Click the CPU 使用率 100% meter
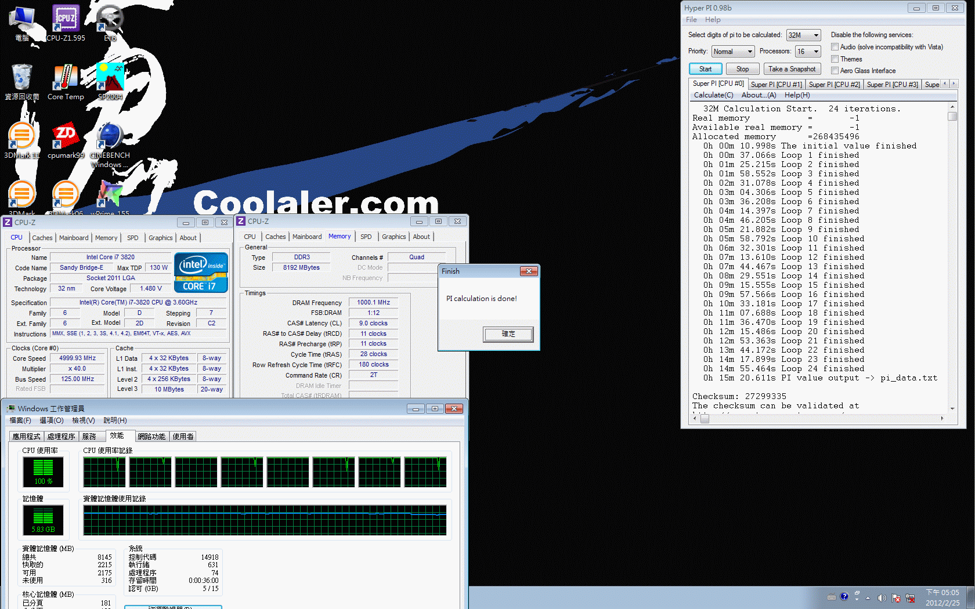This screenshot has width=975, height=609. pos(43,472)
